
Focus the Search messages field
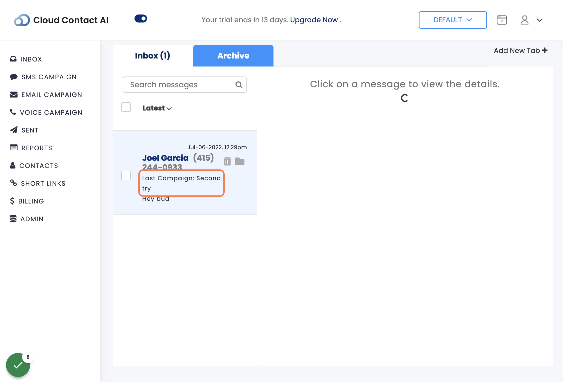(x=185, y=85)
